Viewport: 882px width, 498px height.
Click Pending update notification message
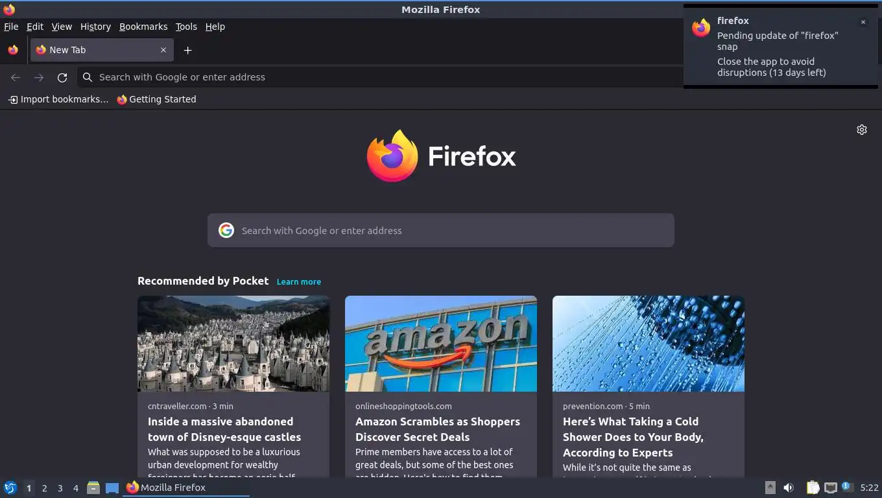778,41
